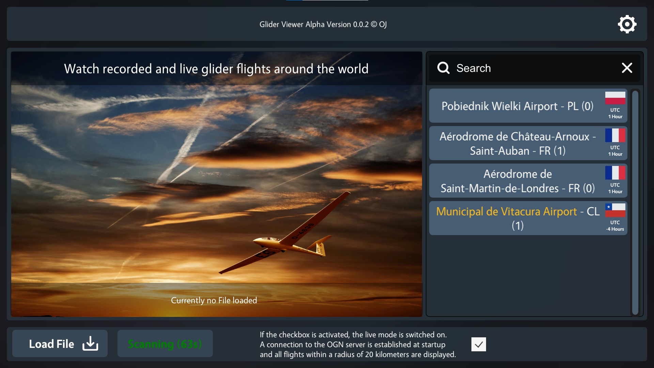Toggle the live mode checkbox

click(x=479, y=344)
